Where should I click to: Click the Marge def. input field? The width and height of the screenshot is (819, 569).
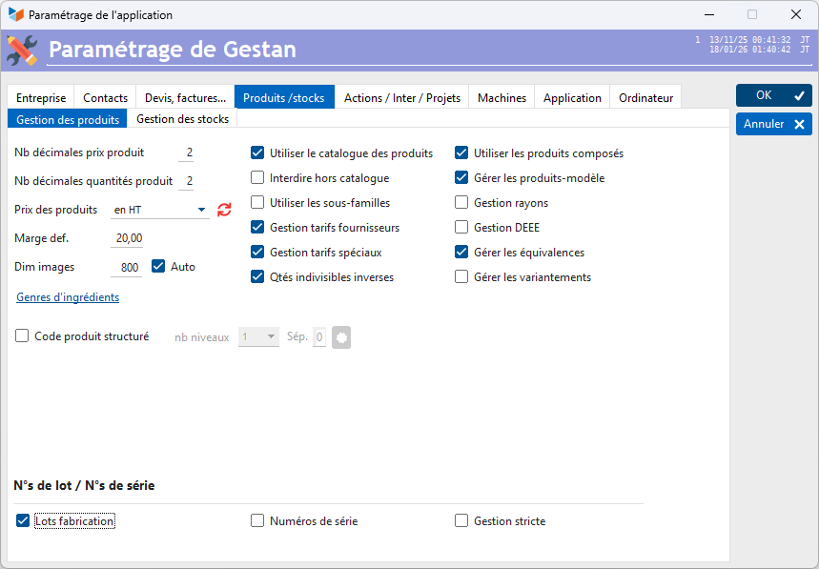point(128,238)
